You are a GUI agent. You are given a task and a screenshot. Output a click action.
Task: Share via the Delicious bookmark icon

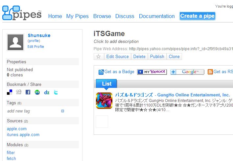pos(10,92)
